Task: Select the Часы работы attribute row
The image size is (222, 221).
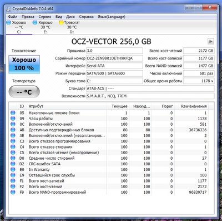Action: point(109,119)
